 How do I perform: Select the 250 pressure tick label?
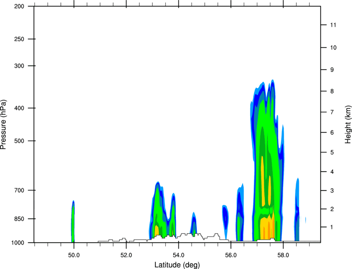pyautogui.click(x=19, y=39)
